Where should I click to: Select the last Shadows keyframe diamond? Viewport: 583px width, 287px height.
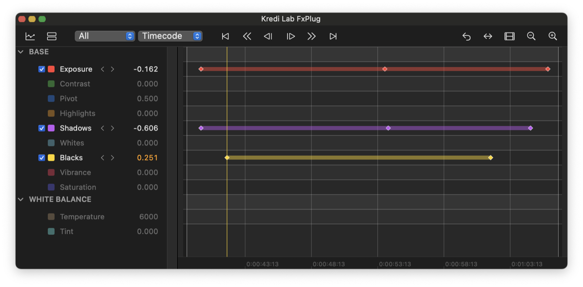531,128
